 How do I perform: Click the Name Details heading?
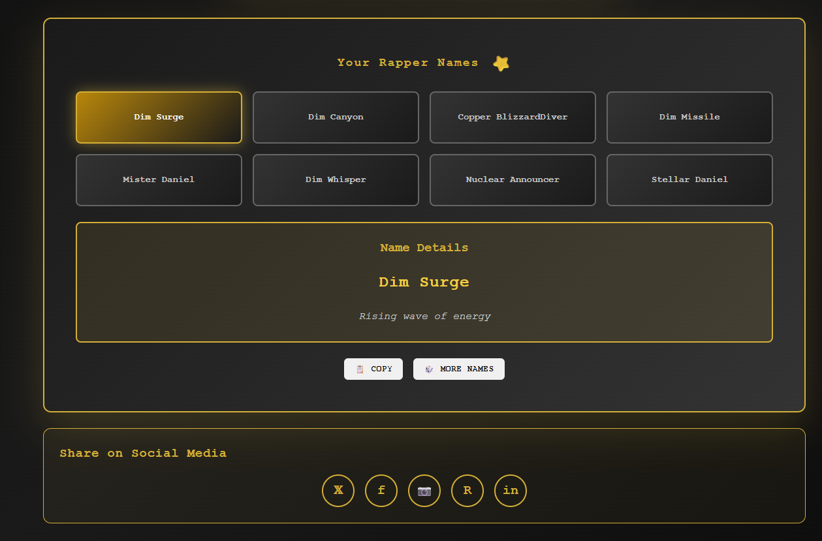(424, 248)
